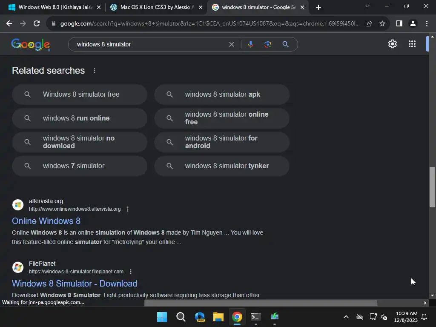436x327 pixels.
Task: Open taskbar Search
Action: pos(181,317)
